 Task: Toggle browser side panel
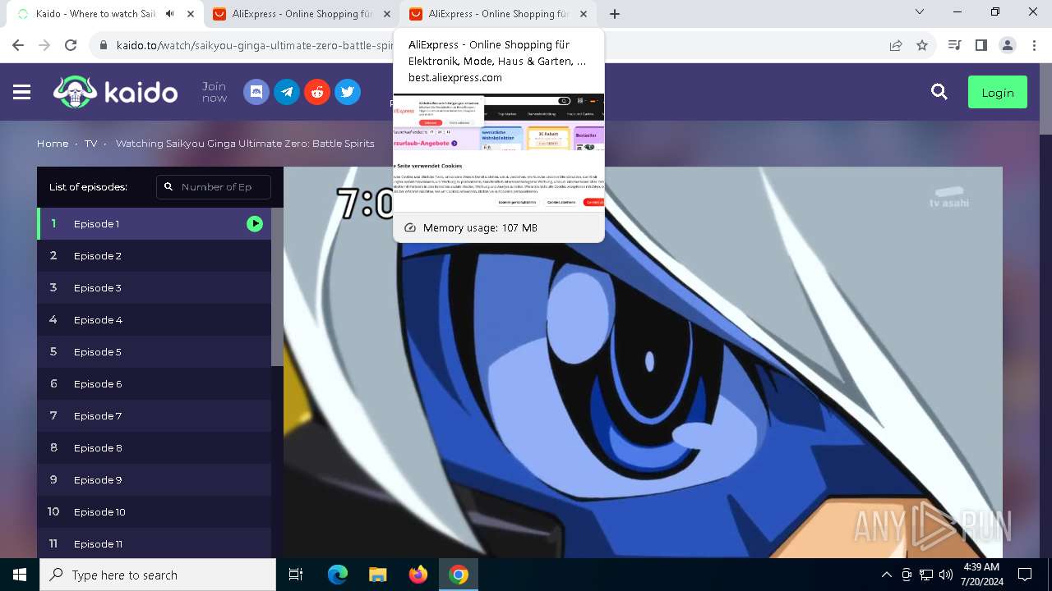click(980, 46)
